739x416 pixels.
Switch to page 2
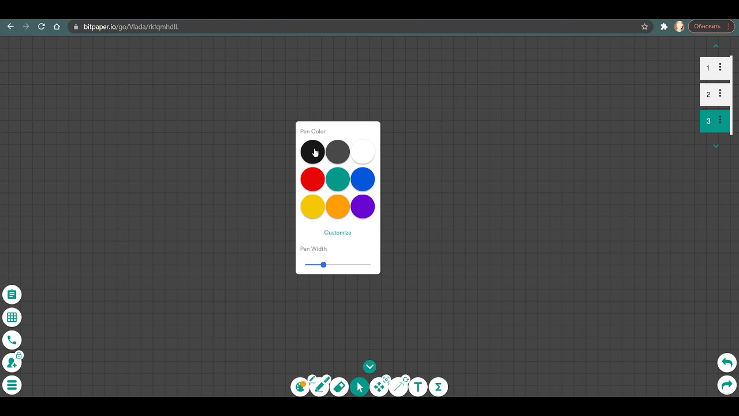(708, 95)
